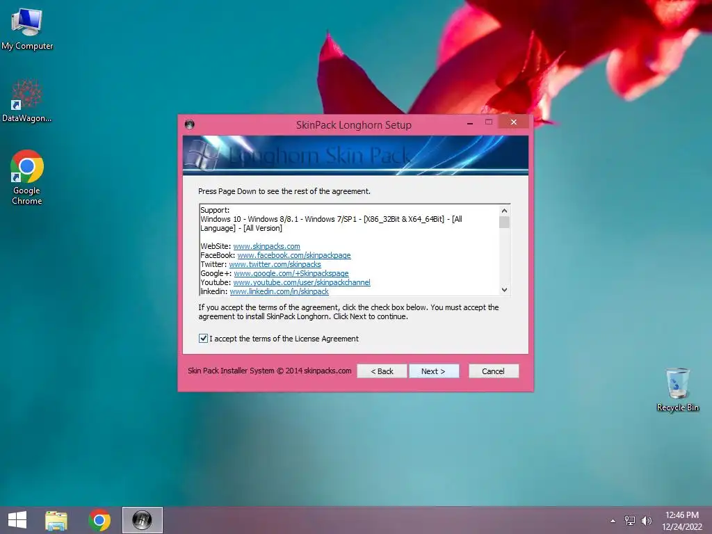Open the taskbar clock showing 12:46 PM
The width and height of the screenshot is (712, 534).
point(682,520)
